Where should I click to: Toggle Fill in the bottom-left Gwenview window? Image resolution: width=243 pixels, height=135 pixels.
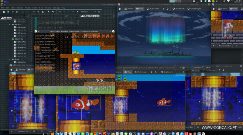[42, 131]
